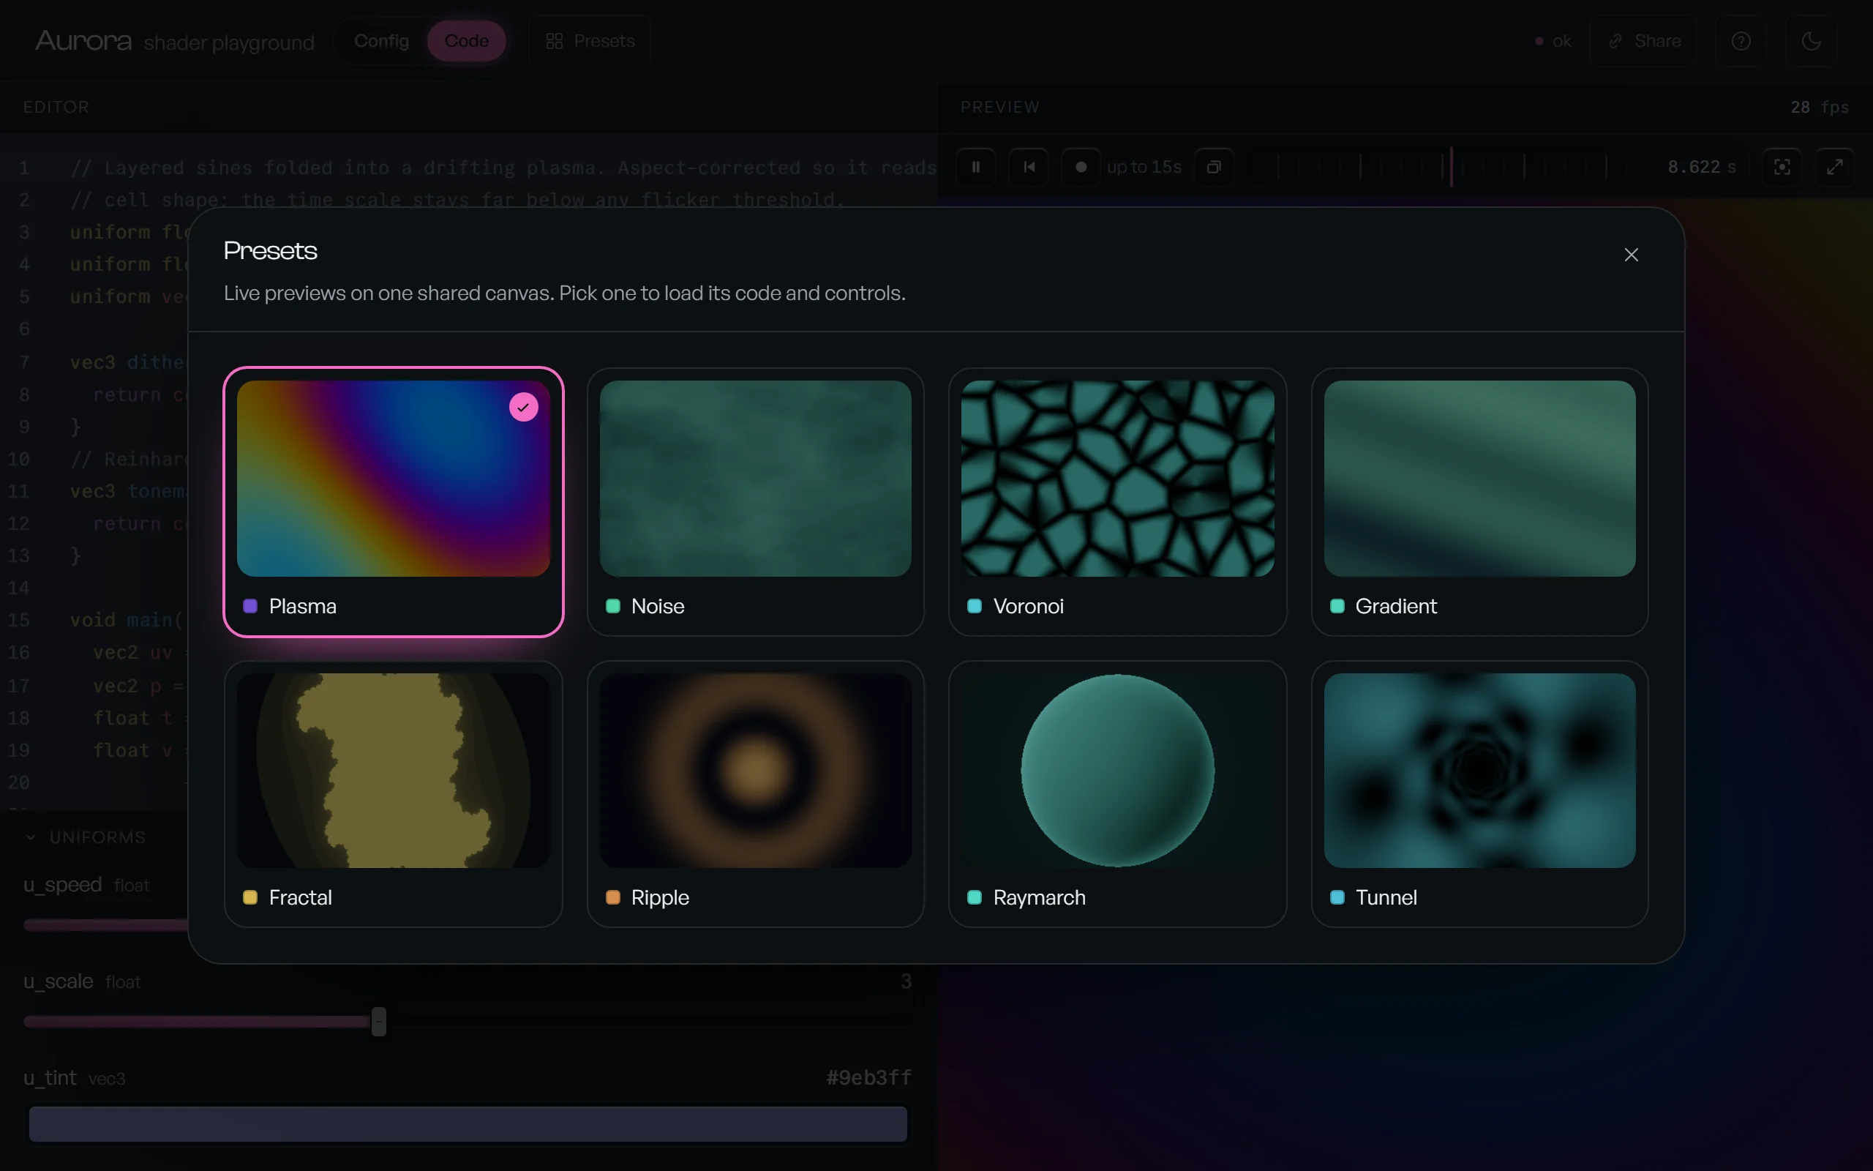
Task: Open the u_tint color swatch
Action: 468,1123
